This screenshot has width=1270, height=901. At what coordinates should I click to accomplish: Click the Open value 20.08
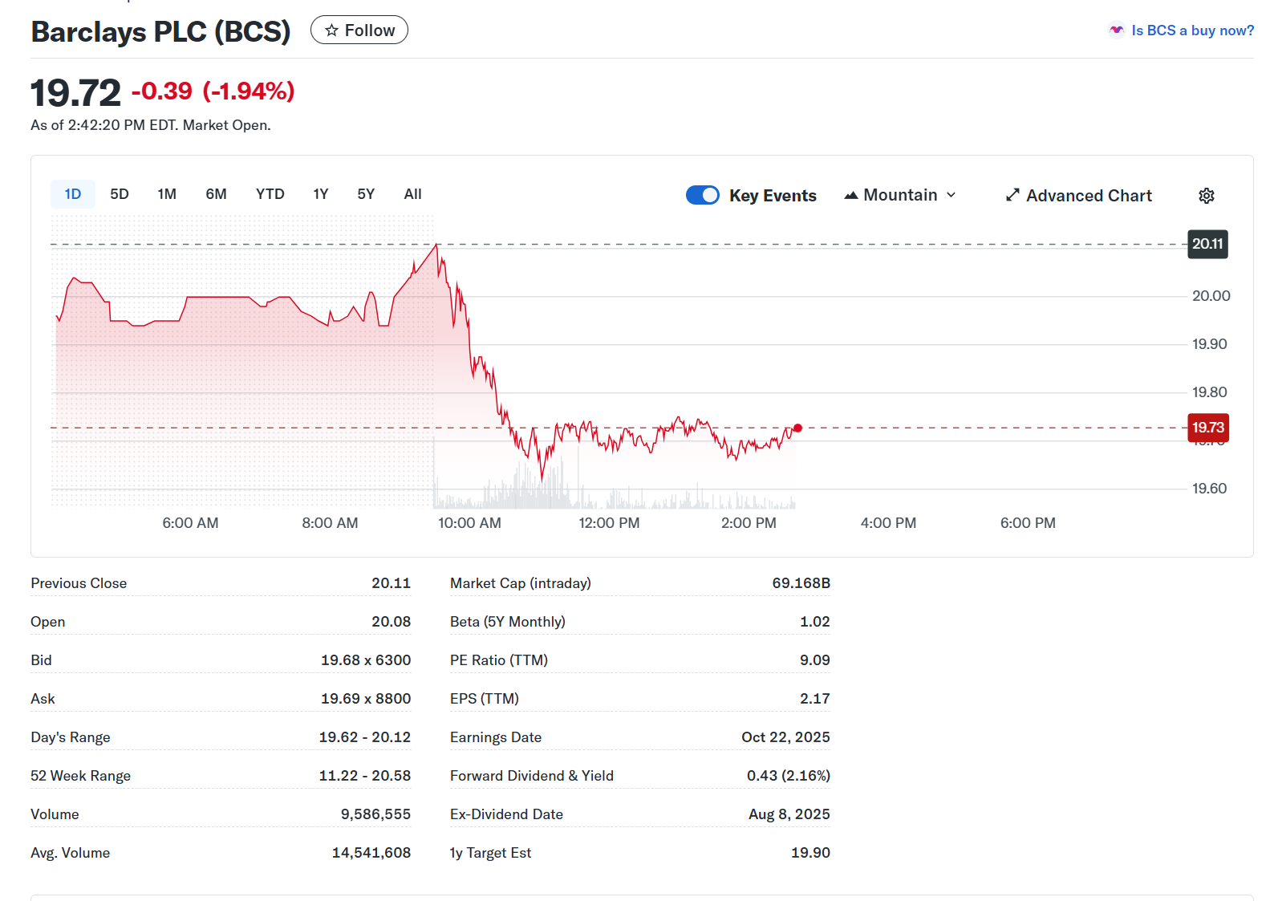coord(391,622)
